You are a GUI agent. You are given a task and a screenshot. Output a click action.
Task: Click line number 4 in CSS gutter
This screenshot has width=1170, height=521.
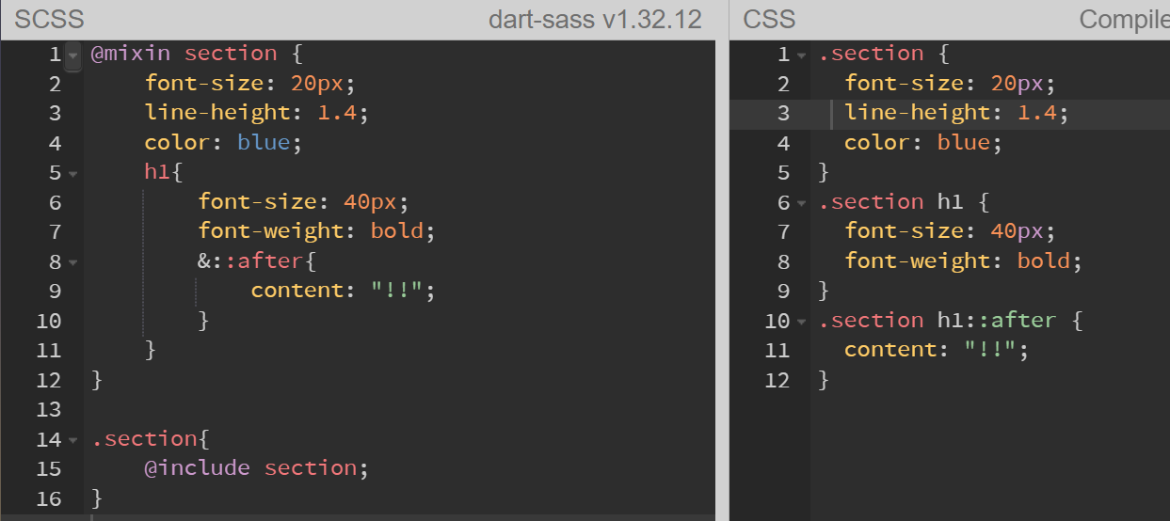[x=784, y=143]
